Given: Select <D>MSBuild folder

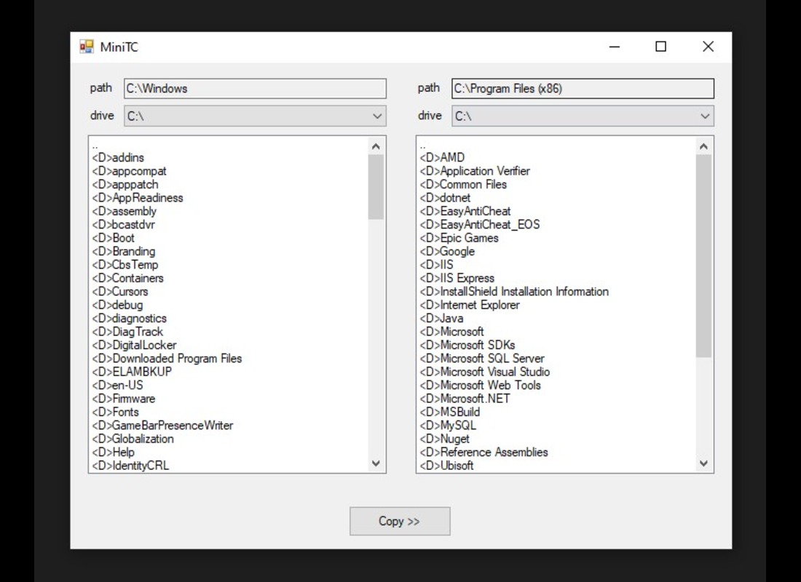Looking at the screenshot, I should [450, 412].
